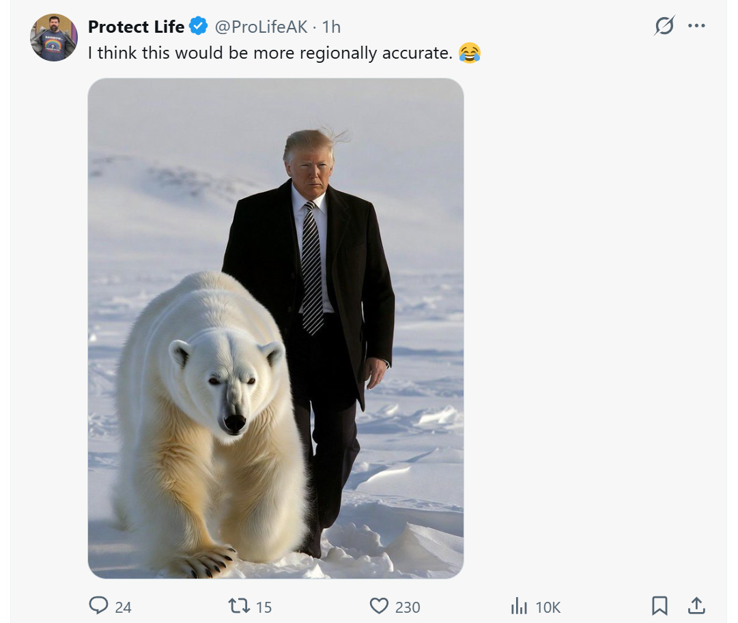The width and height of the screenshot is (738, 623).
Task: Click the 10K views count
Action: pyautogui.click(x=548, y=607)
